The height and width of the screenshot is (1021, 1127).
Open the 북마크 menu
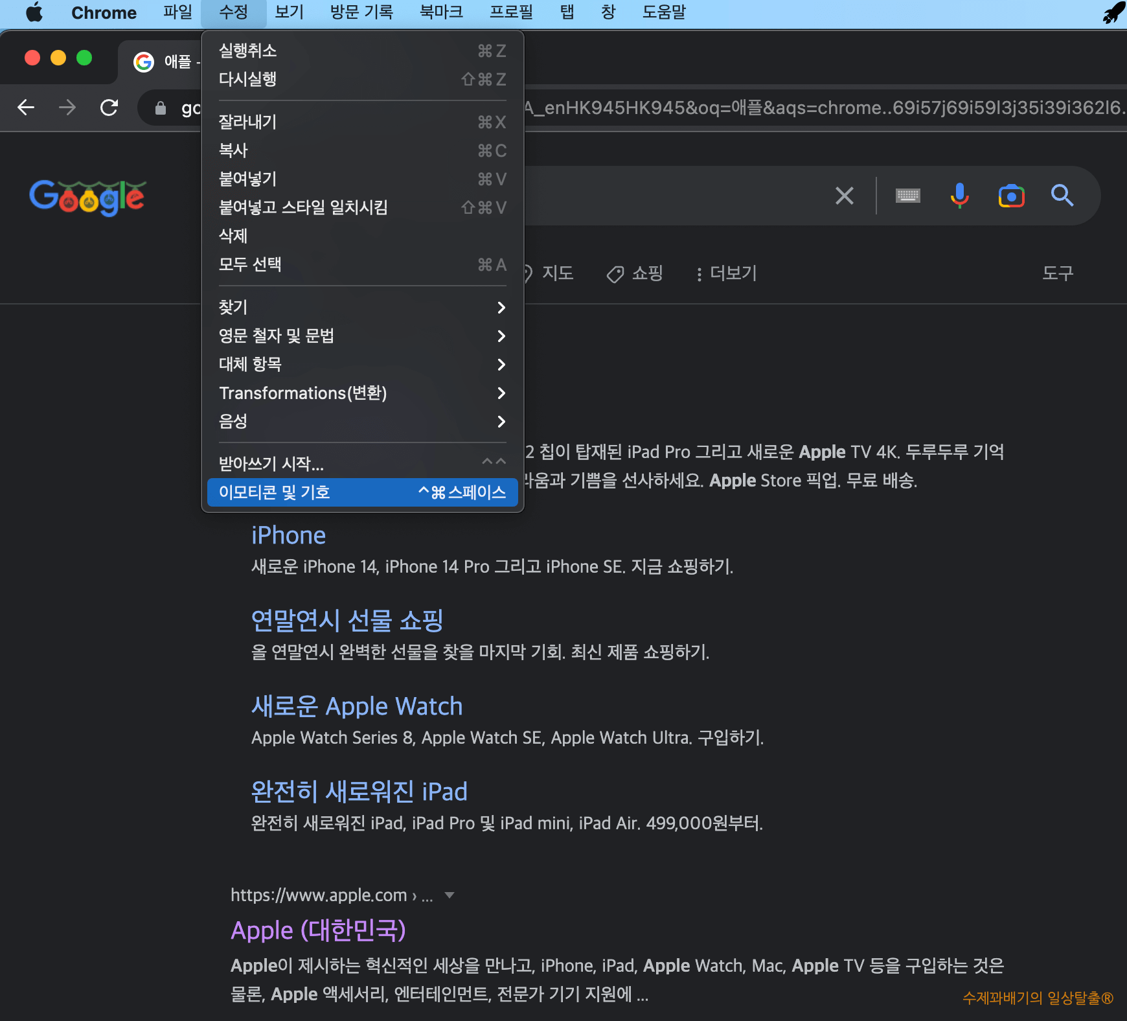tap(441, 12)
